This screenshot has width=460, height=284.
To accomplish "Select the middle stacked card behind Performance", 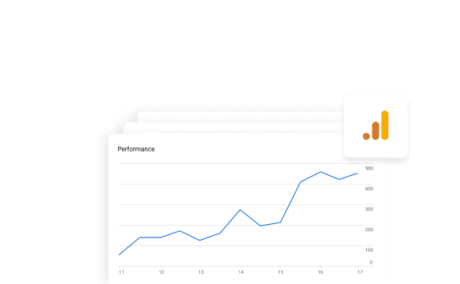I will pyautogui.click(x=233, y=128).
